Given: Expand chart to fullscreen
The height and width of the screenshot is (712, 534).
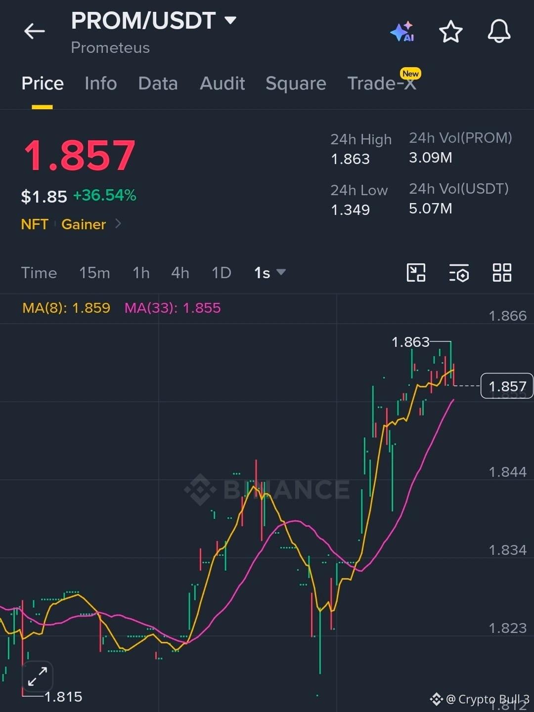Looking at the screenshot, I should [38, 676].
